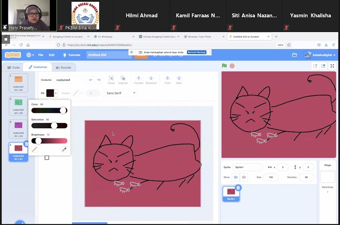This screenshot has width=340, height=225.
Task: Open the Outline color dropdown
Action: [x=81, y=93]
